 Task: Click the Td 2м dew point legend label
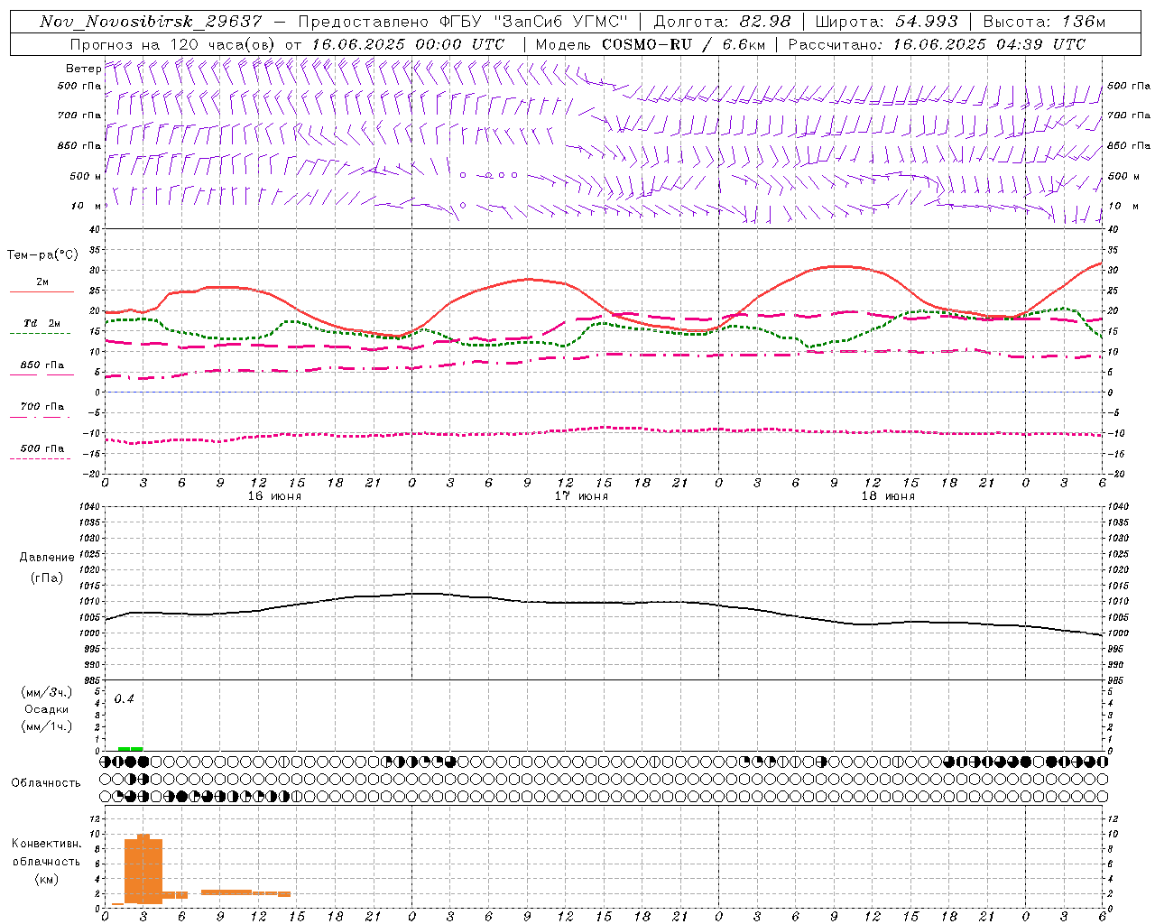click(42, 323)
